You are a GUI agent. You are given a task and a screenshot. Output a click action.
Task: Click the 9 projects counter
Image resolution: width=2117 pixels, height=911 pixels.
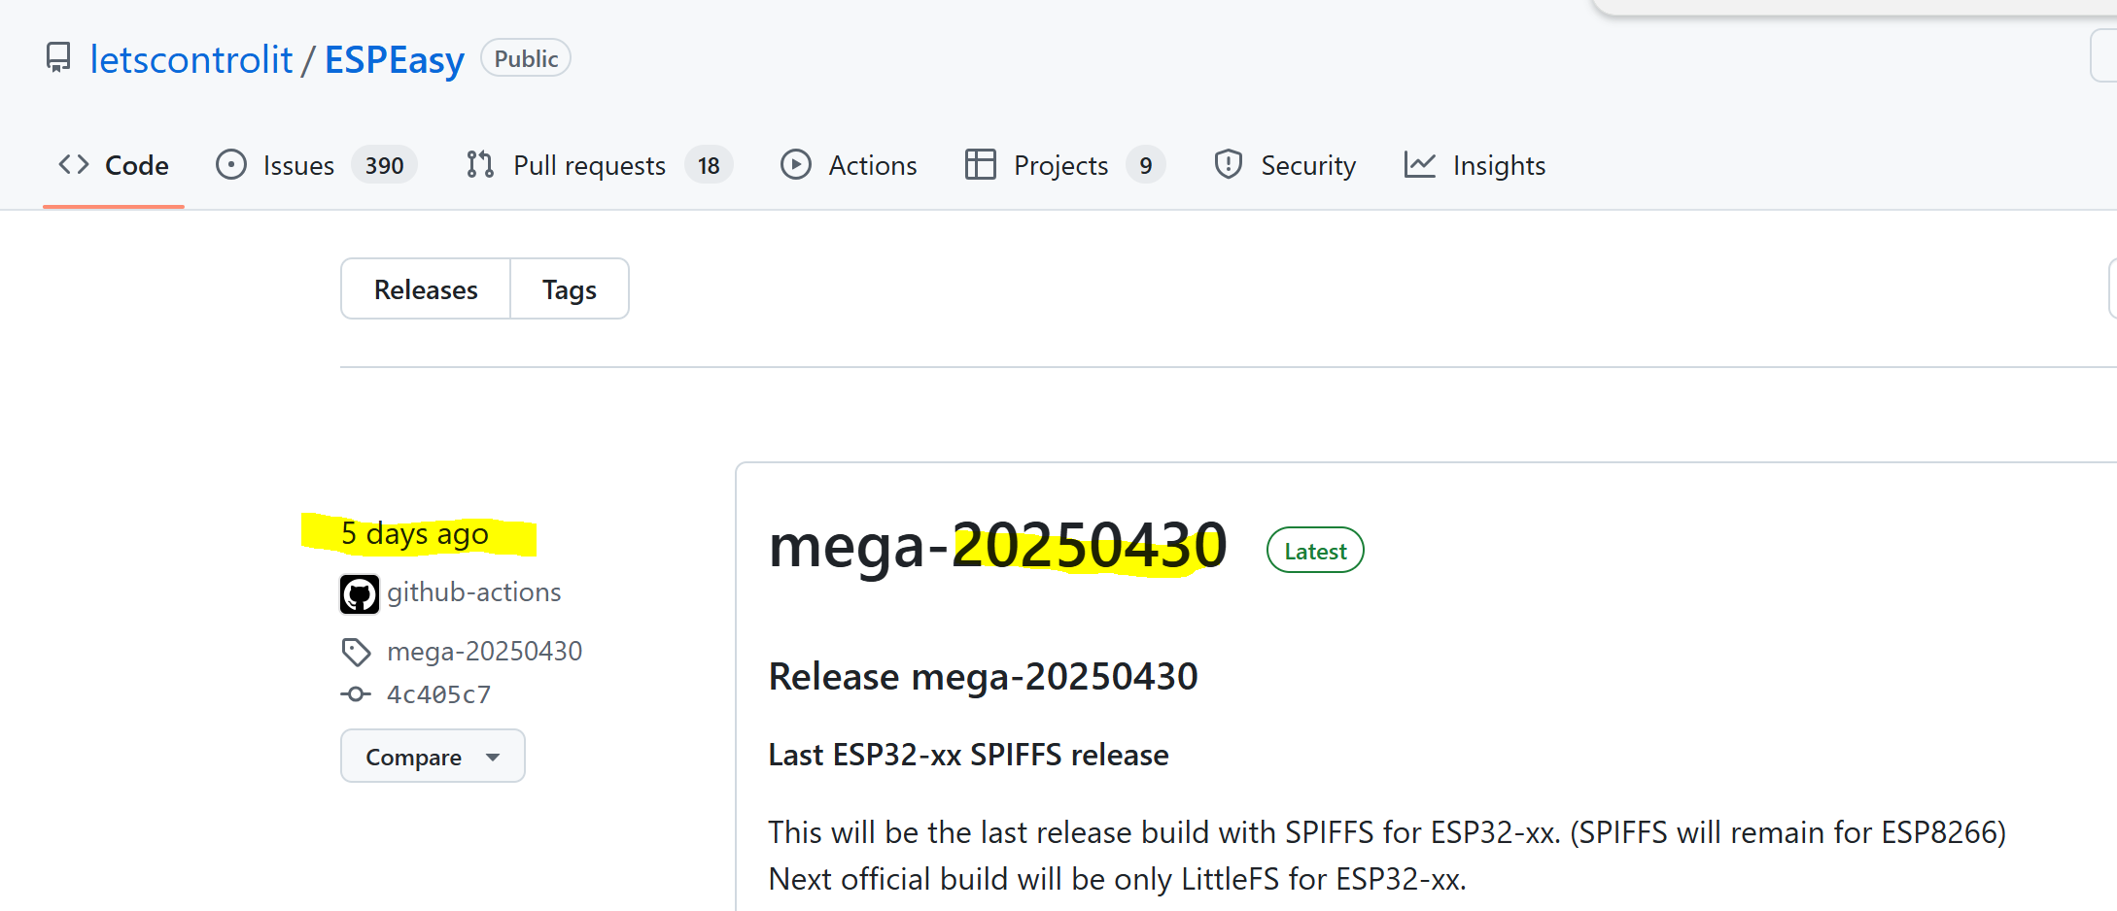pos(1146,165)
